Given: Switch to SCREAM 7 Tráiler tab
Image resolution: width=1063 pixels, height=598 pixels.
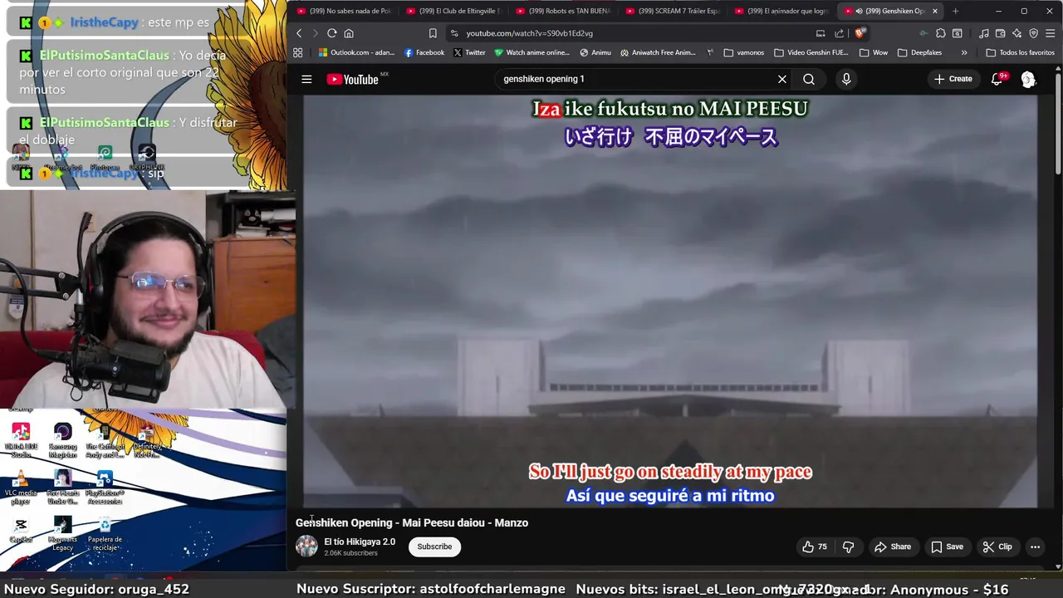Looking at the screenshot, I should tap(673, 11).
